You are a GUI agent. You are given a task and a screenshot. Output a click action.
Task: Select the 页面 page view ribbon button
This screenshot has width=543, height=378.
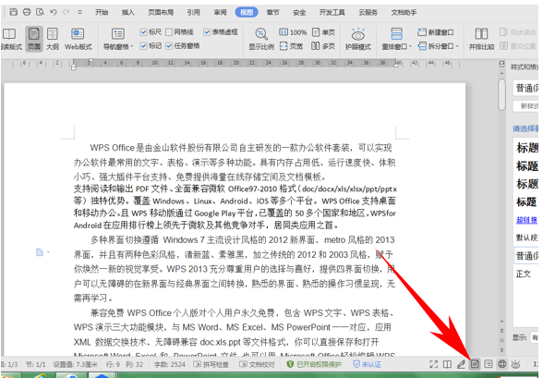pos(34,39)
